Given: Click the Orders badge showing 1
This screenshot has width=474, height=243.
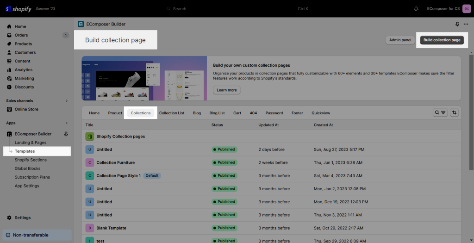Looking at the screenshot, I should click(x=66, y=35).
